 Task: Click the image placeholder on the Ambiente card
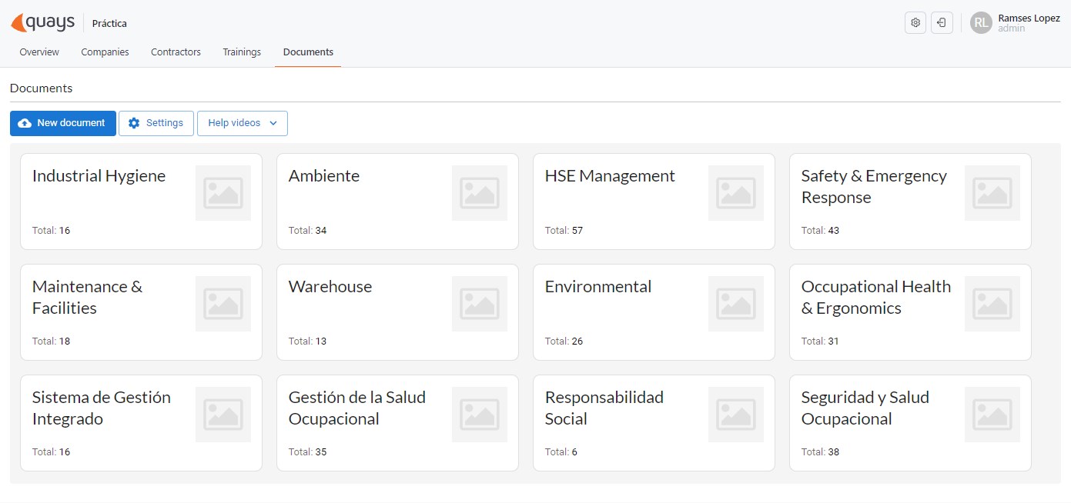click(x=480, y=192)
